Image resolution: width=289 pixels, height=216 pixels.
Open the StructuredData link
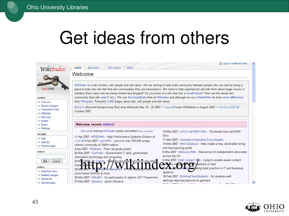[137, 97]
